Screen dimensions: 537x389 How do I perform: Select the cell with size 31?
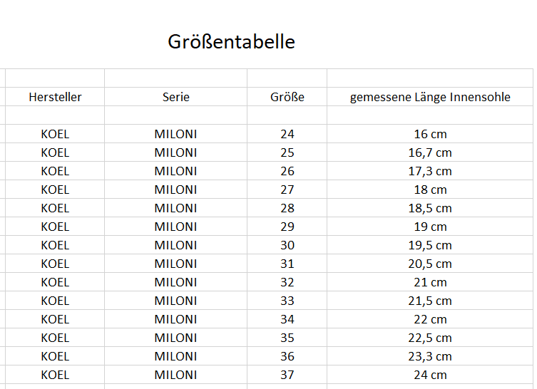[287, 264]
